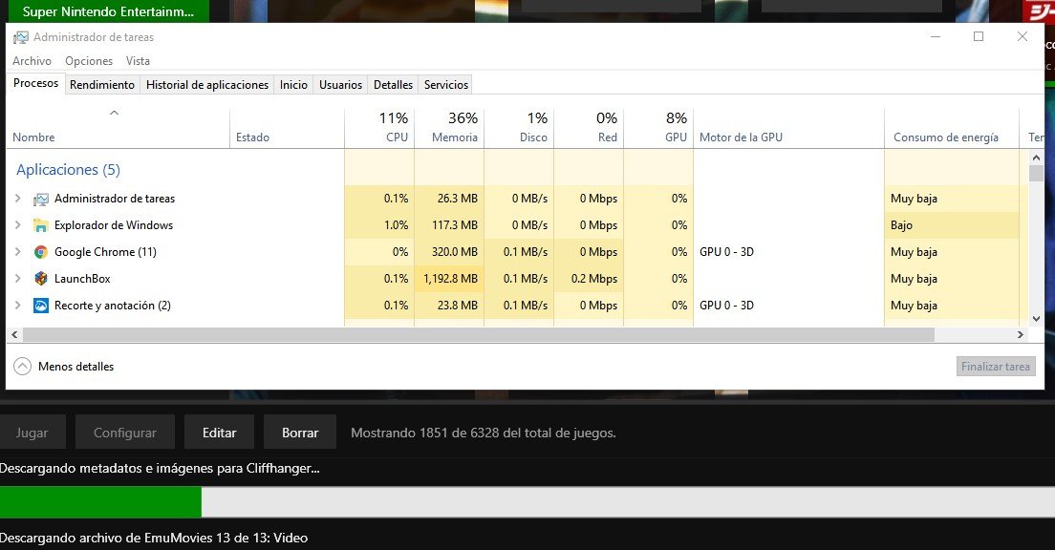Click the vertical scrollbar thumb in process list
The height and width of the screenshot is (550, 1055).
1036,173
